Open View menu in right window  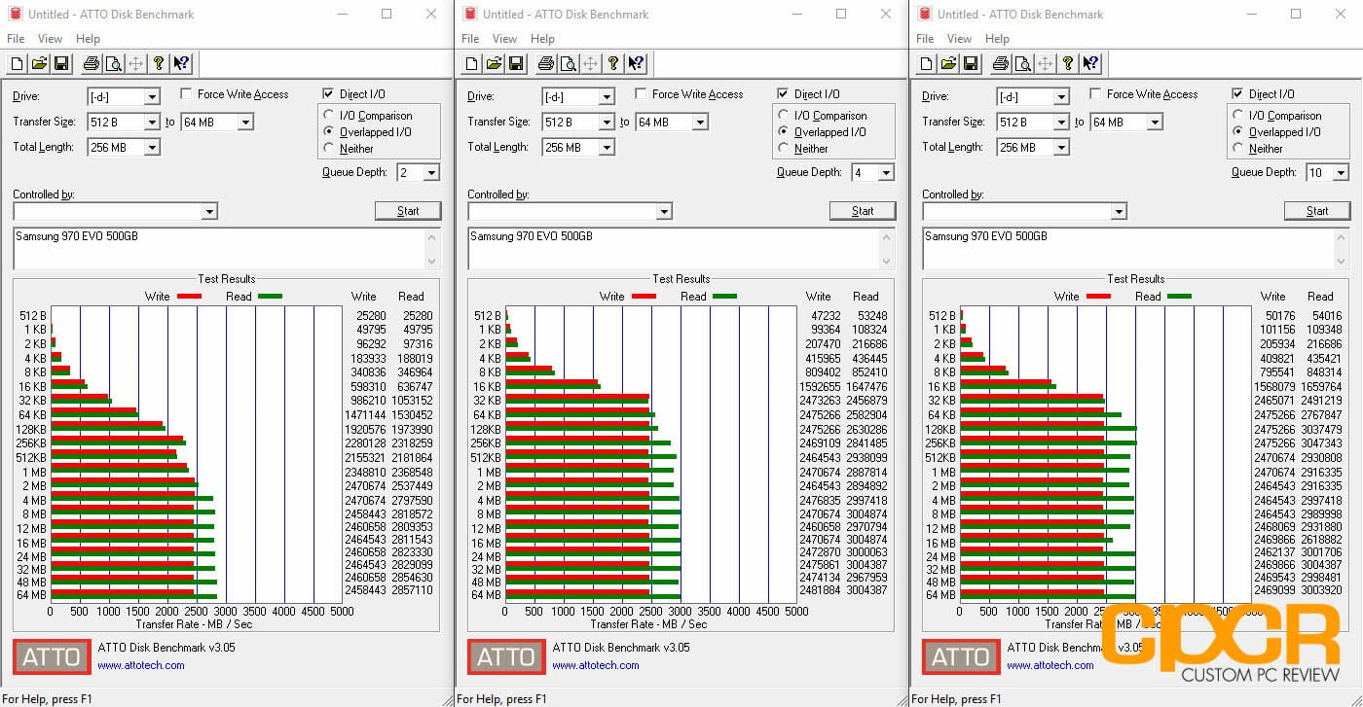click(x=959, y=39)
